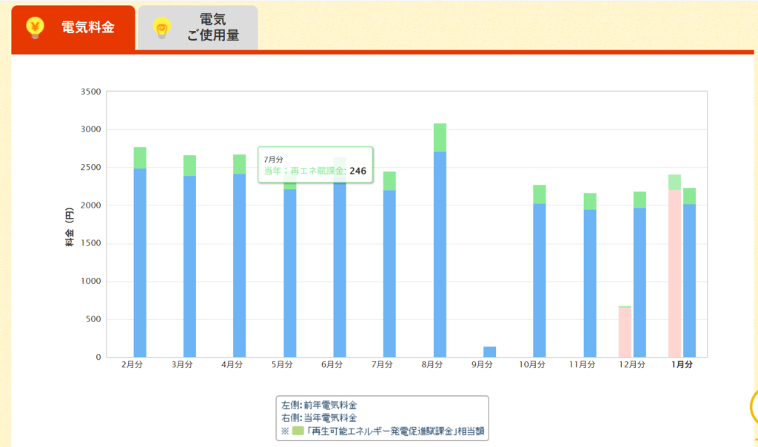Click the lightbulb icon on 電気ご使用量 tab
The height and width of the screenshot is (447, 758).
pyautogui.click(x=161, y=28)
